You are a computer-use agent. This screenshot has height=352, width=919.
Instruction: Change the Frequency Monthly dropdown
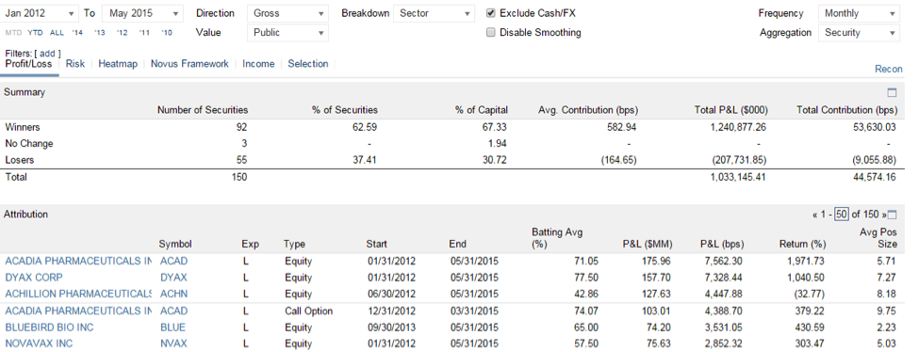pyautogui.click(x=859, y=13)
